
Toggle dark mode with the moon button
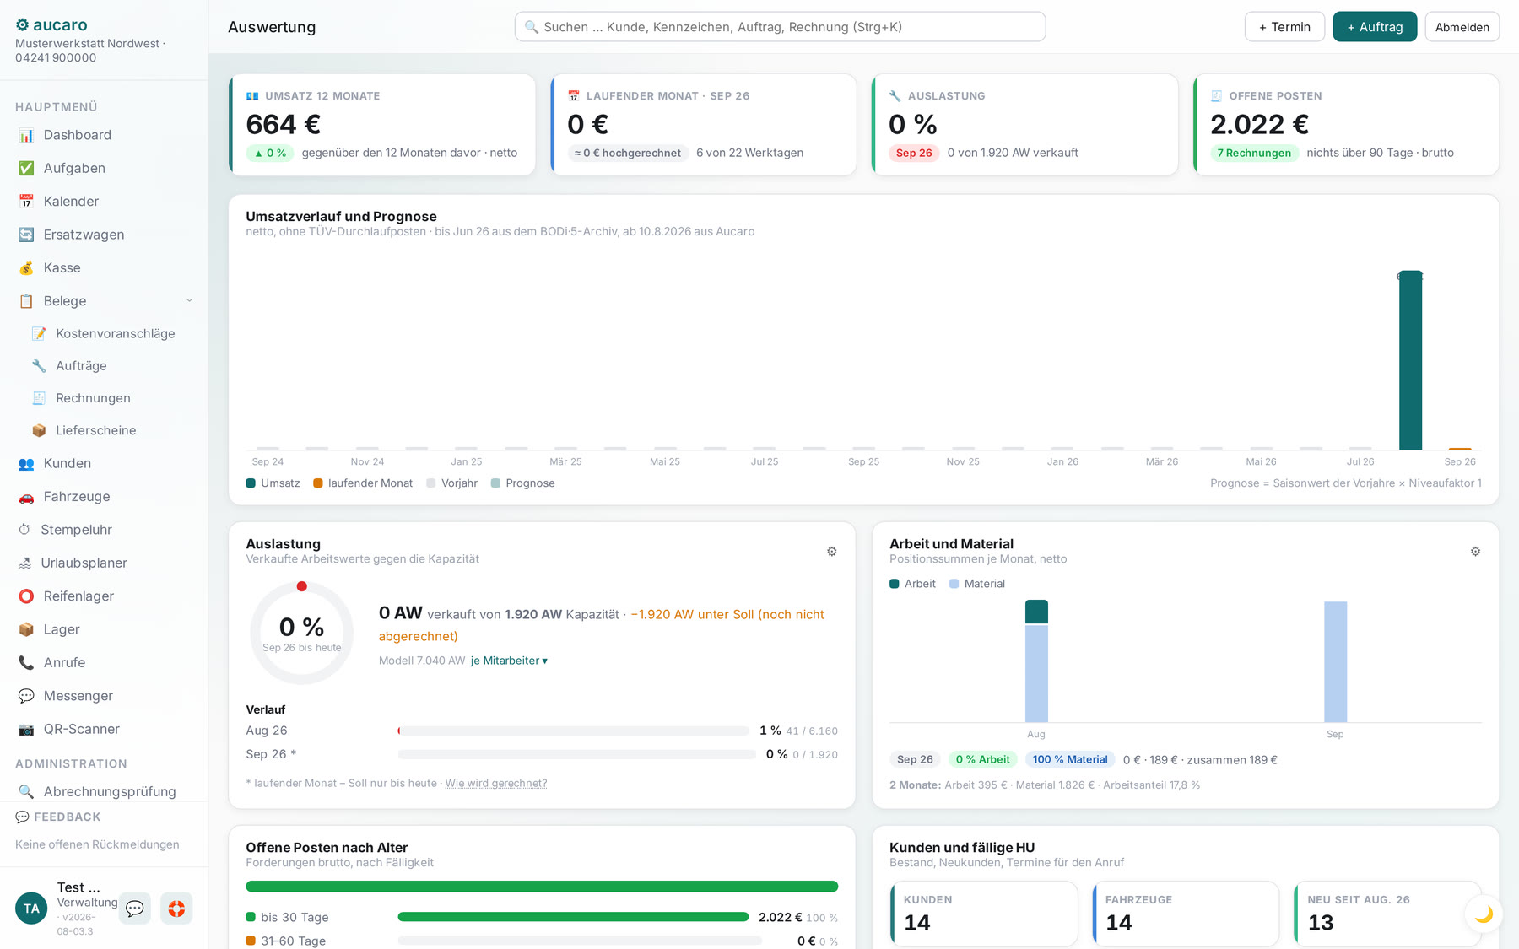pyautogui.click(x=1484, y=914)
